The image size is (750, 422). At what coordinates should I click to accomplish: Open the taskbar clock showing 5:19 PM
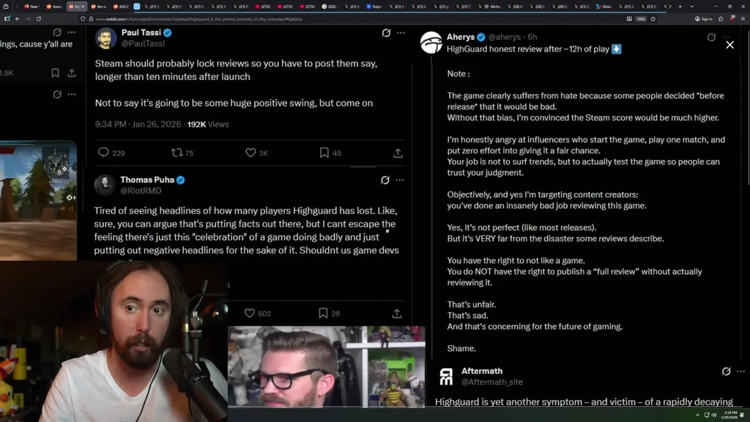[x=730, y=415]
